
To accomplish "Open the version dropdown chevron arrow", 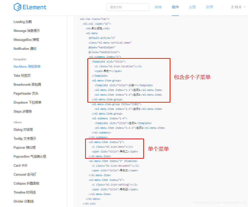I will click(245, 7).
